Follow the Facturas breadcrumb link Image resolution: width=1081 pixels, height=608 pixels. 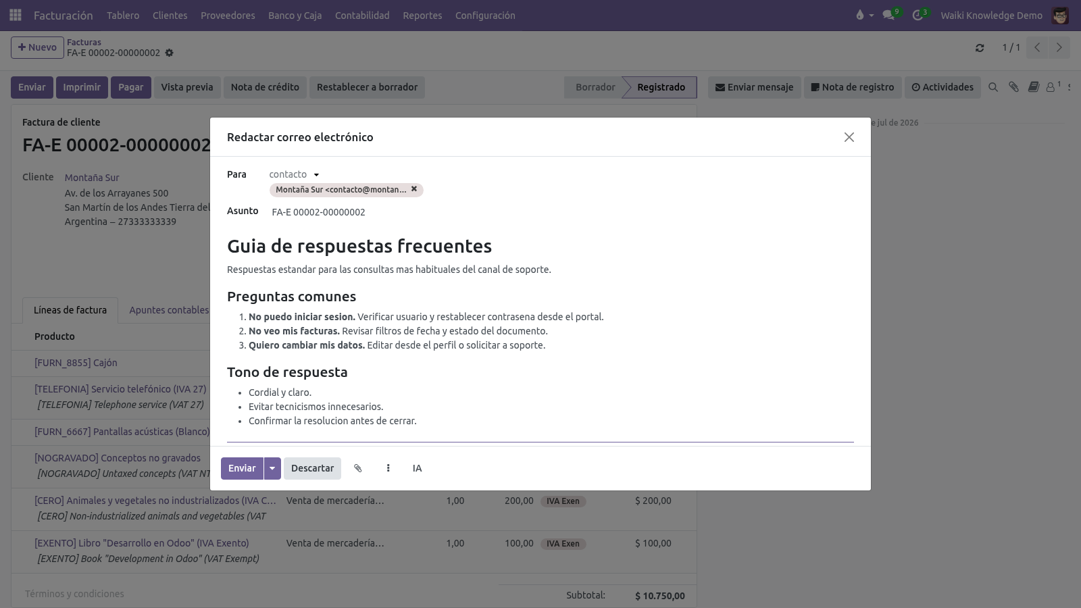coord(84,42)
